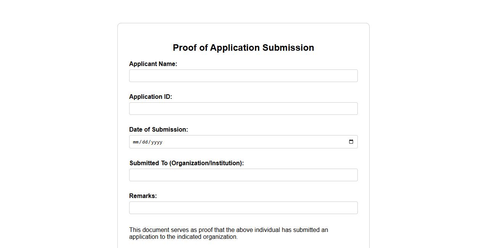Click the Submitted To organization input
Viewport: 487px width, 248px height.
pyautogui.click(x=243, y=175)
